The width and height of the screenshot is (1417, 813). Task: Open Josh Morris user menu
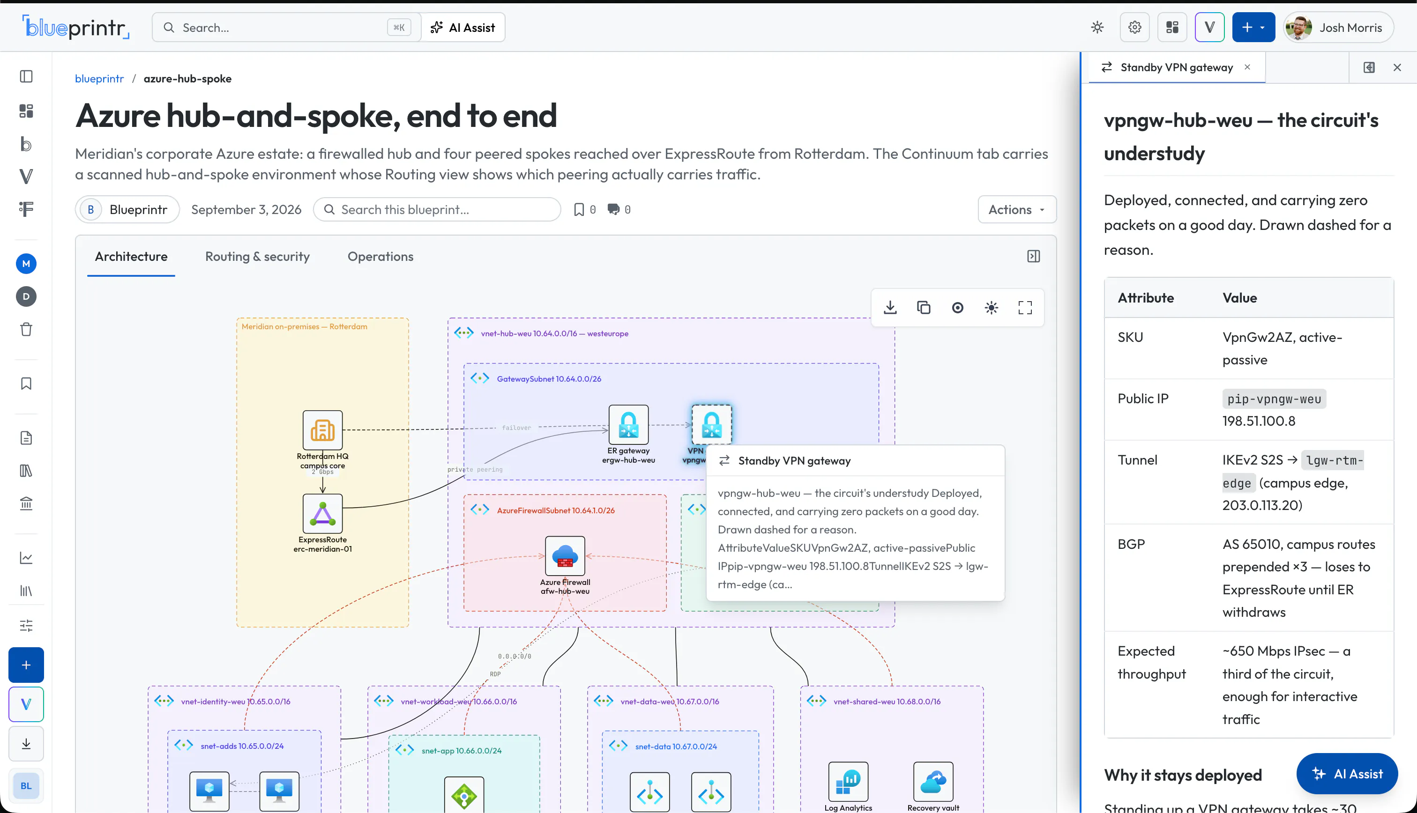coord(1339,27)
